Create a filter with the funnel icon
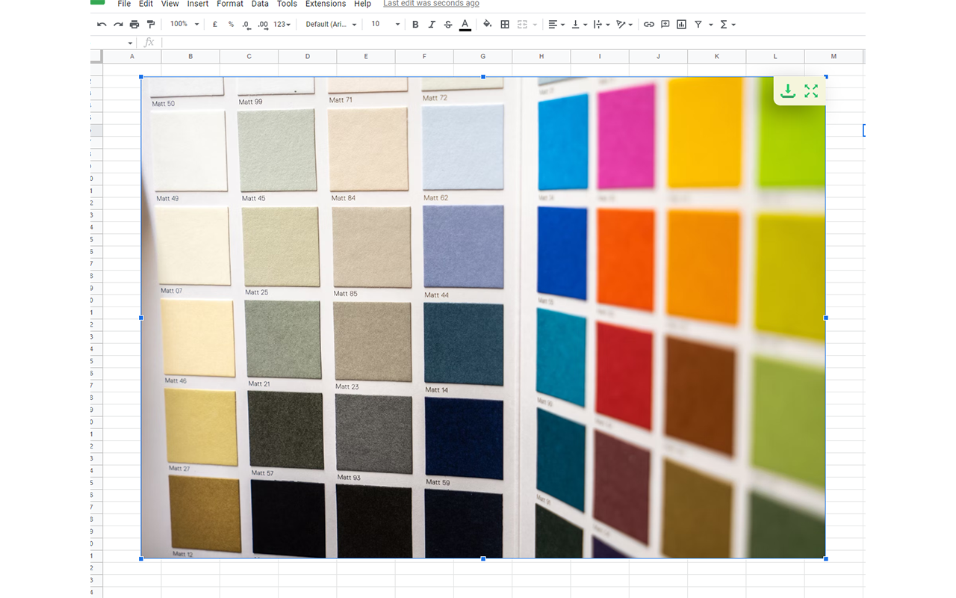Viewport: 956px width, 598px height. coord(700,24)
